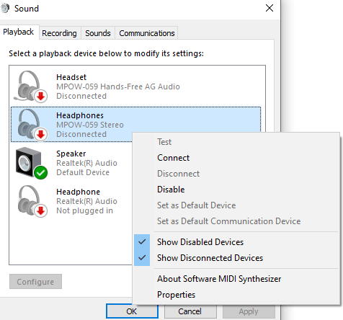This screenshot has height=320, width=343.
Task: Open About Software MIDI Synthesizer
Action: [219, 279]
